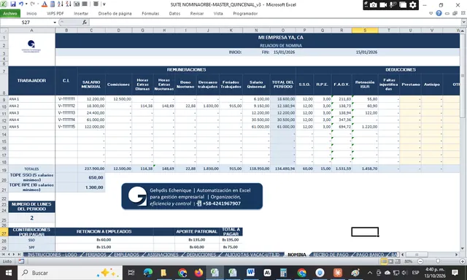Viewport: 467px width, 280px height.
Task: Click the Excel application icon in title bar
Action: [3, 4]
